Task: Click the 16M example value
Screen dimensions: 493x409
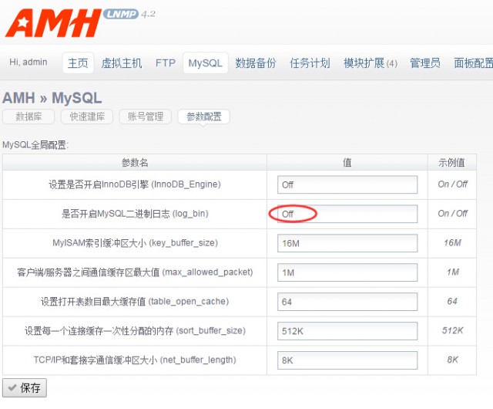Action: (x=452, y=243)
